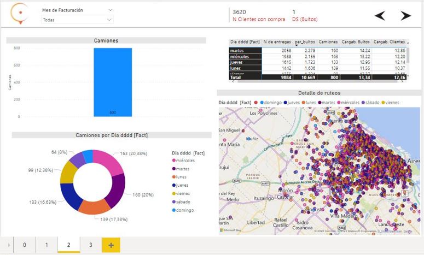Expand the Mes de Facturación dropdown chevron
Image resolution: width=424 pixels, height=255 pixels.
111,10
